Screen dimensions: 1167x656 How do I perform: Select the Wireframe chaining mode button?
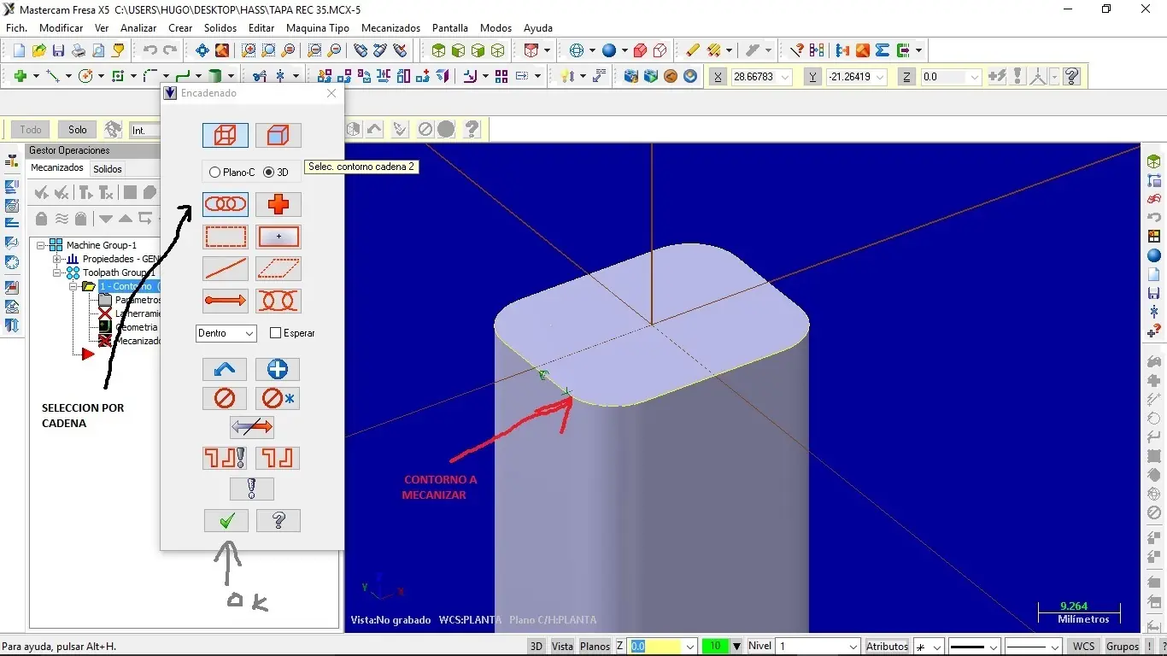pyautogui.click(x=226, y=135)
